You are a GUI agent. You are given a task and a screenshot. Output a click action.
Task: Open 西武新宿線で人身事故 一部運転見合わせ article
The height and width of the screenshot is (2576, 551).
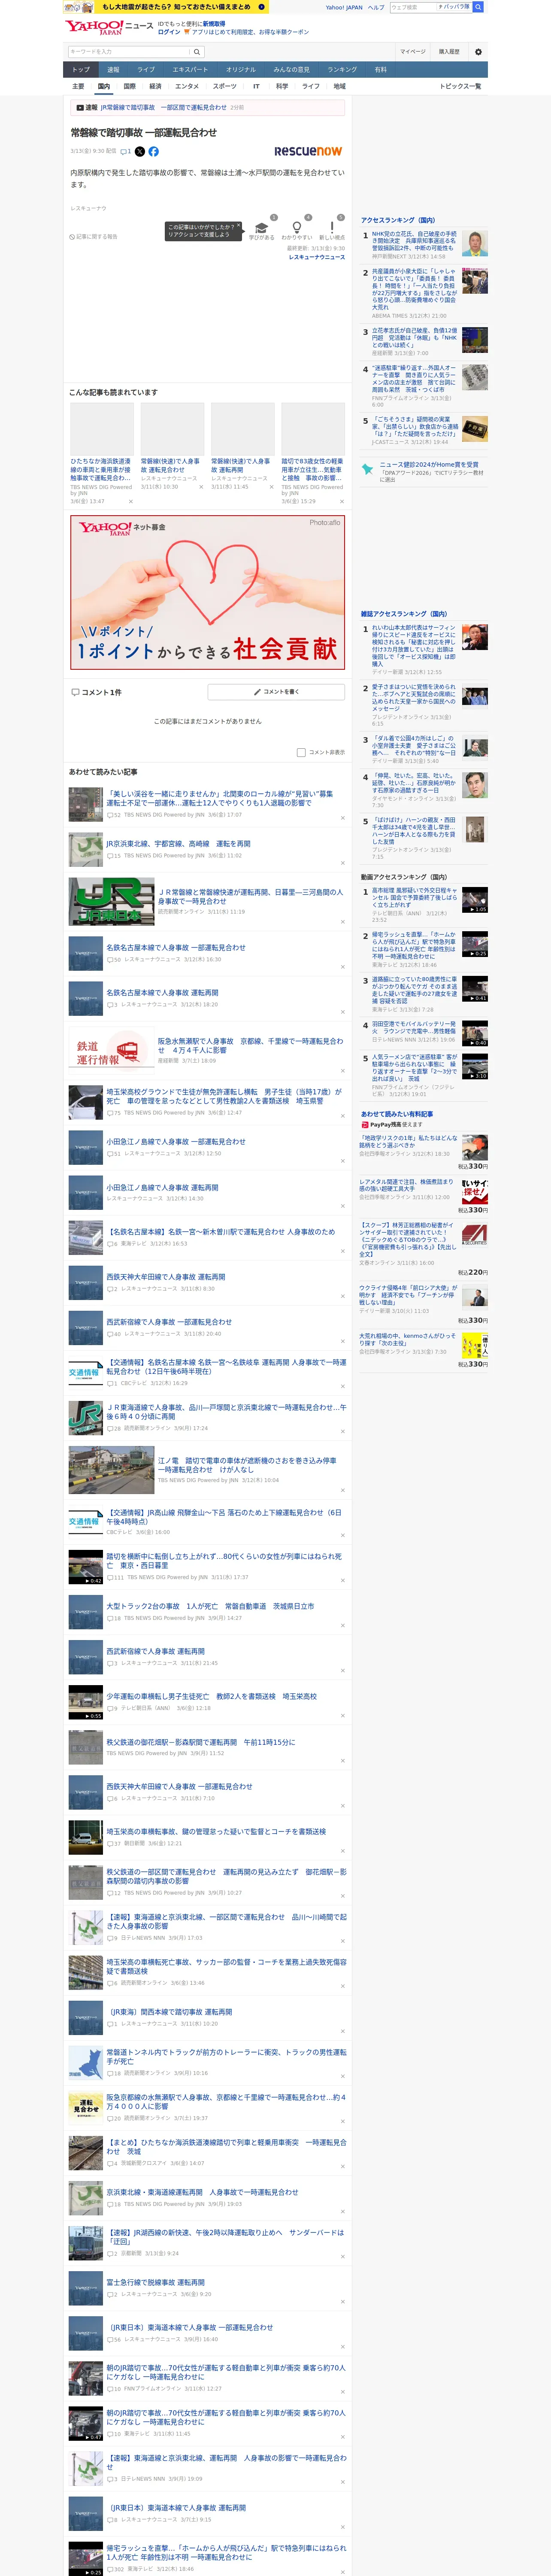pos(169,1322)
